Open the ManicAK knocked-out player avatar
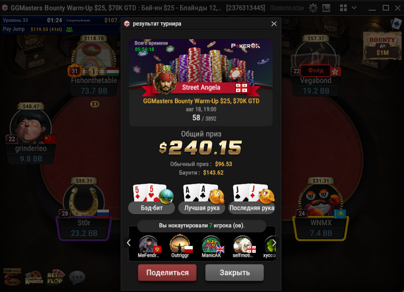This screenshot has height=292, width=404. pos(211,245)
